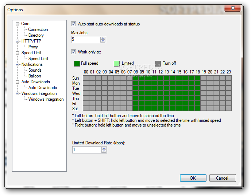Select the Notifications tree item label
This screenshot has height=196, width=251.
tap(32, 64)
